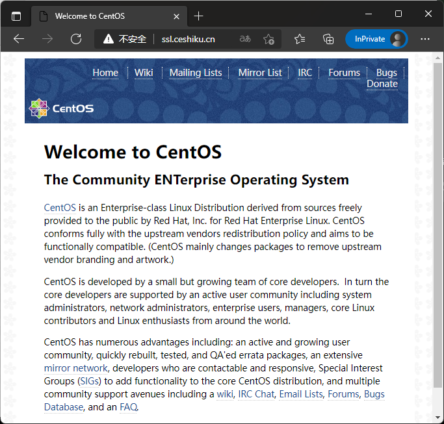Open Mirror List in navigation
The image size is (444, 424).
tap(260, 73)
